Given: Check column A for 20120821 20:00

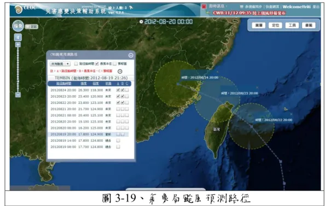Looking at the screenshot, I should [118, 109].
